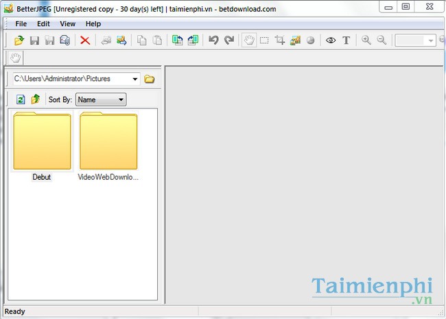This screenshot has width=446, height=319.
Task: Click the zoom in magnifier icon
Action: (x=366, y=40)
